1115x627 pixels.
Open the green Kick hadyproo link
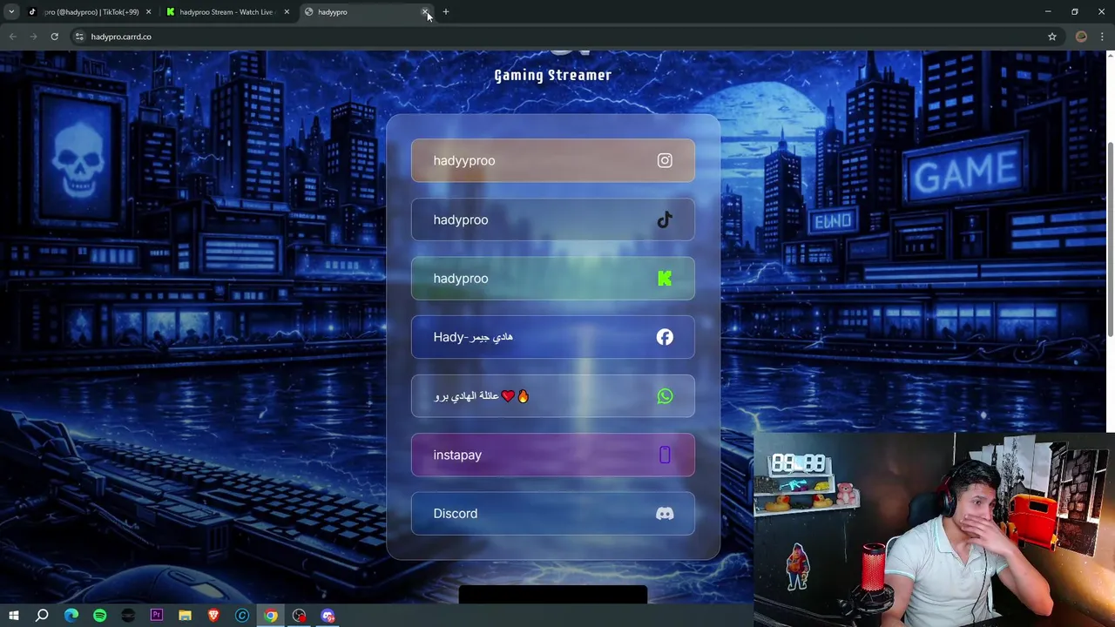(x=553, y=279)
